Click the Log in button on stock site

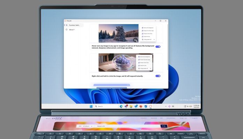[x=194, y=118]
